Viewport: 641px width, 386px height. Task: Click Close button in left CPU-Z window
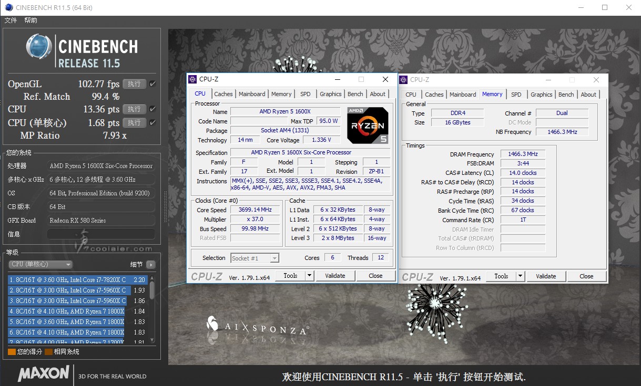(x=375, y=276)
